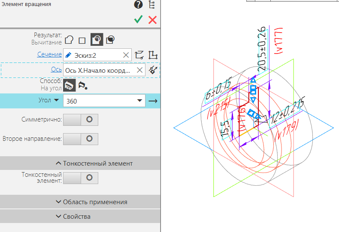Expand the Область применения section
The image size is (339, 232).
point(80,202)
